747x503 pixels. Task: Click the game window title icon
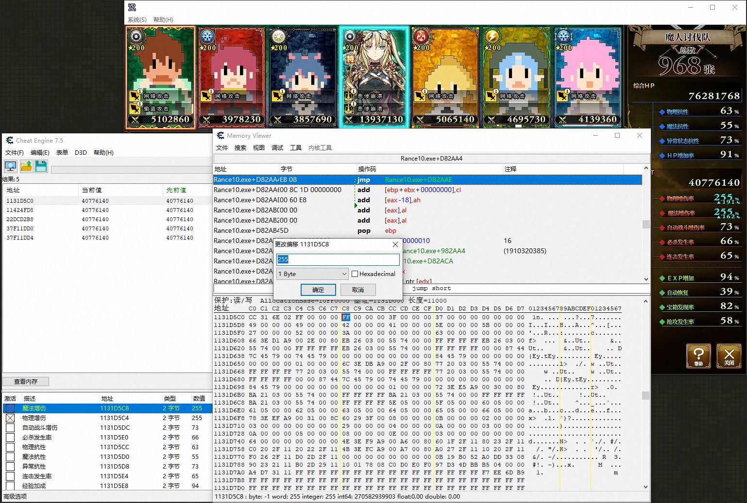(x=132, y=7)
